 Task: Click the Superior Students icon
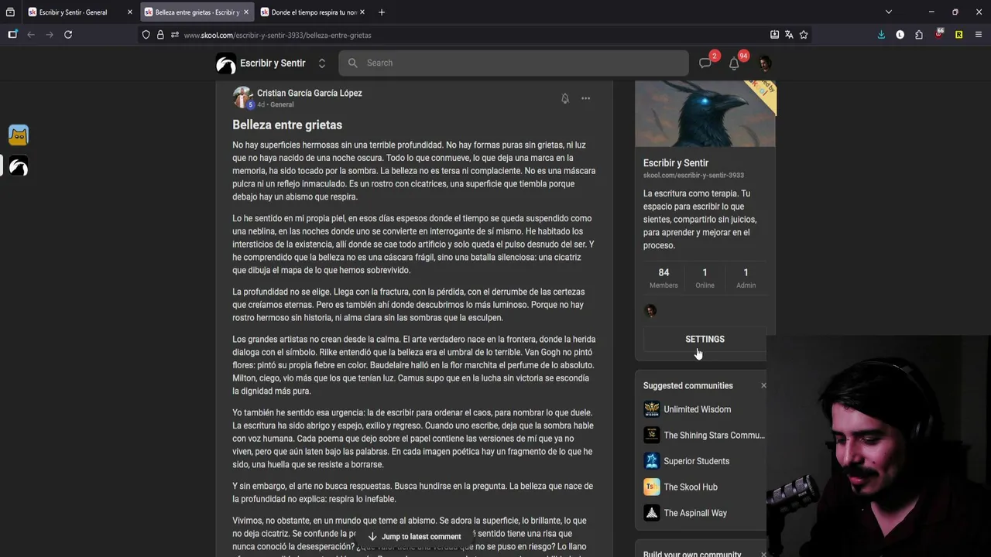652,461
